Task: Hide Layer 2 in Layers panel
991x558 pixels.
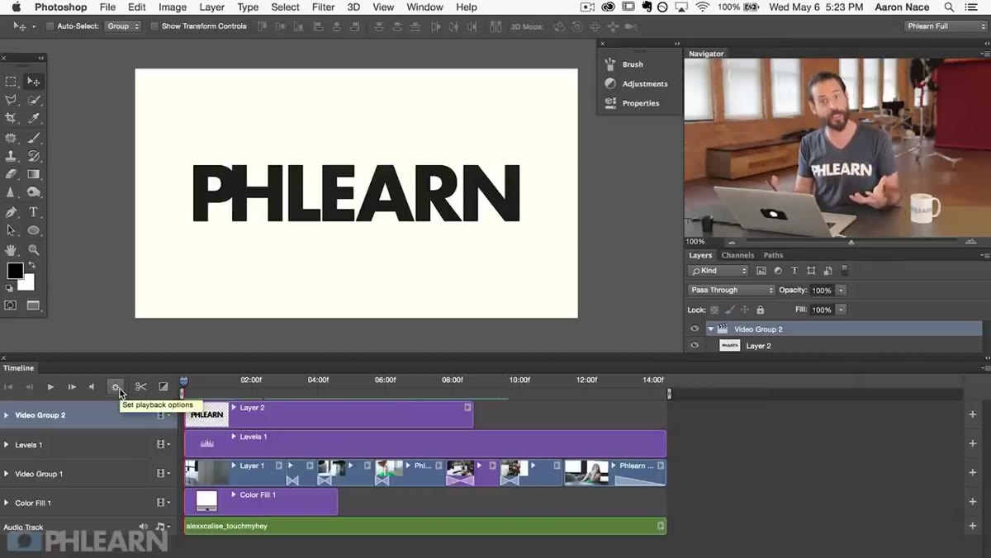Action: click(x=695, y=346)
